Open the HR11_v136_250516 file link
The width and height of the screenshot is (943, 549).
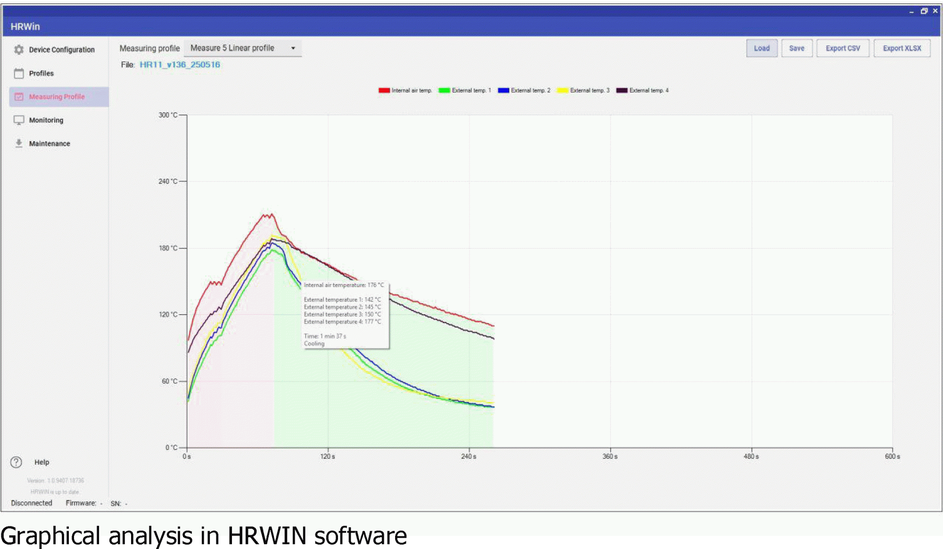(180, 65)
